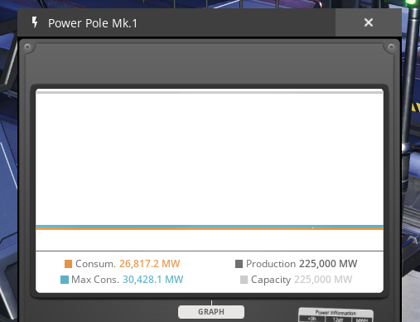
Task: Select the Capacity value 225,000 MW
Action: pyautogui.click(x=323, y=280)
